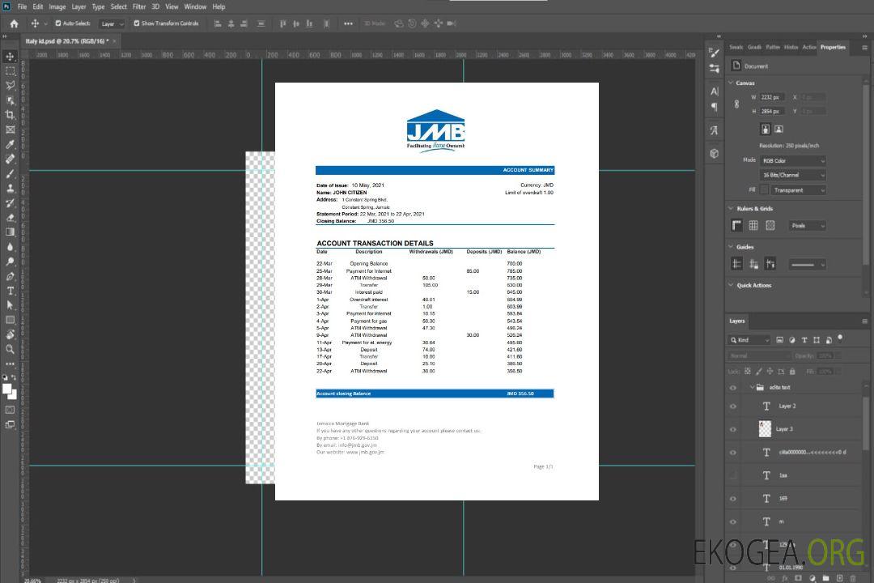
Task: Open the guide line style dropdown
Action: click(807, 265)
